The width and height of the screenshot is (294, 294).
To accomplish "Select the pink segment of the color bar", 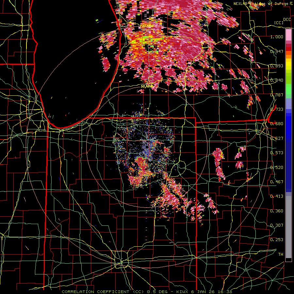I will click(x=288, y=35).
